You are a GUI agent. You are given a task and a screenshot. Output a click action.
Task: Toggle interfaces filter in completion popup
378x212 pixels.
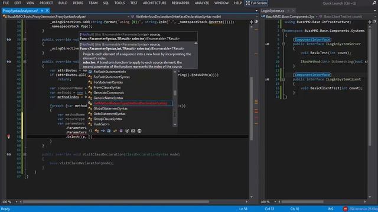click(x=103, y=131)
